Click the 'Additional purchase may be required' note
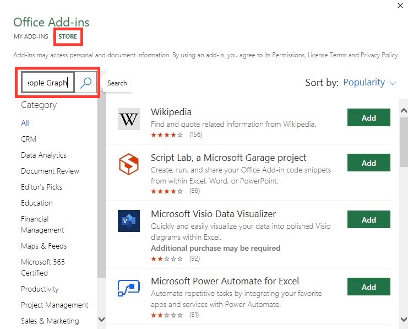Image resolution: width=408 pixels, height=329 pixels. tap(216, 248)
